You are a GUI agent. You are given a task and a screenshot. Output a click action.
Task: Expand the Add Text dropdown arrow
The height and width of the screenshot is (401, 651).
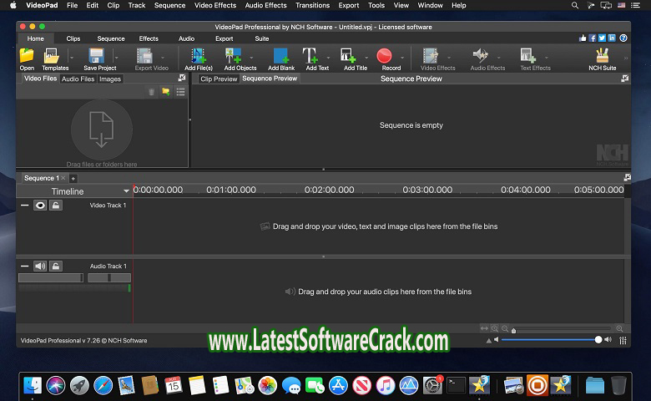point(328,58)
